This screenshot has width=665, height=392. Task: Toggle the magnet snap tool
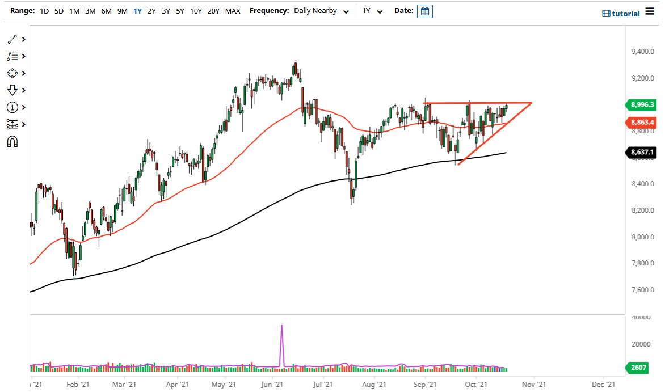12,142
